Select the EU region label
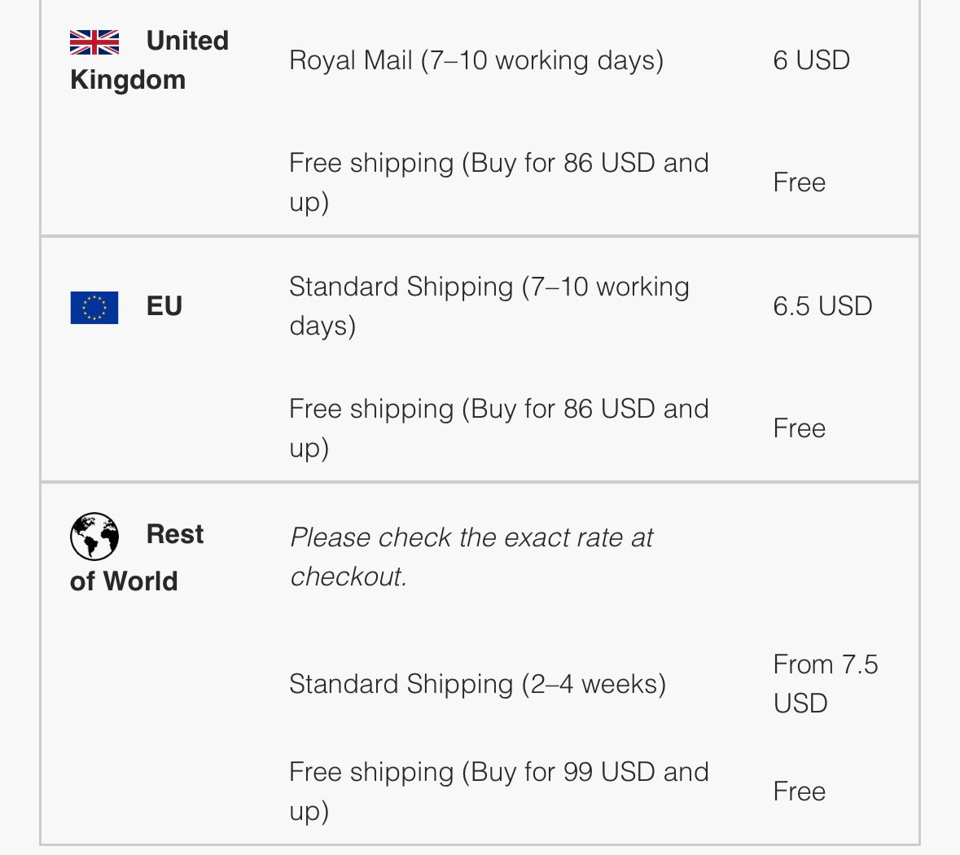Image resolution: width=960 pixels, height=855 pixels. (164, 305)
